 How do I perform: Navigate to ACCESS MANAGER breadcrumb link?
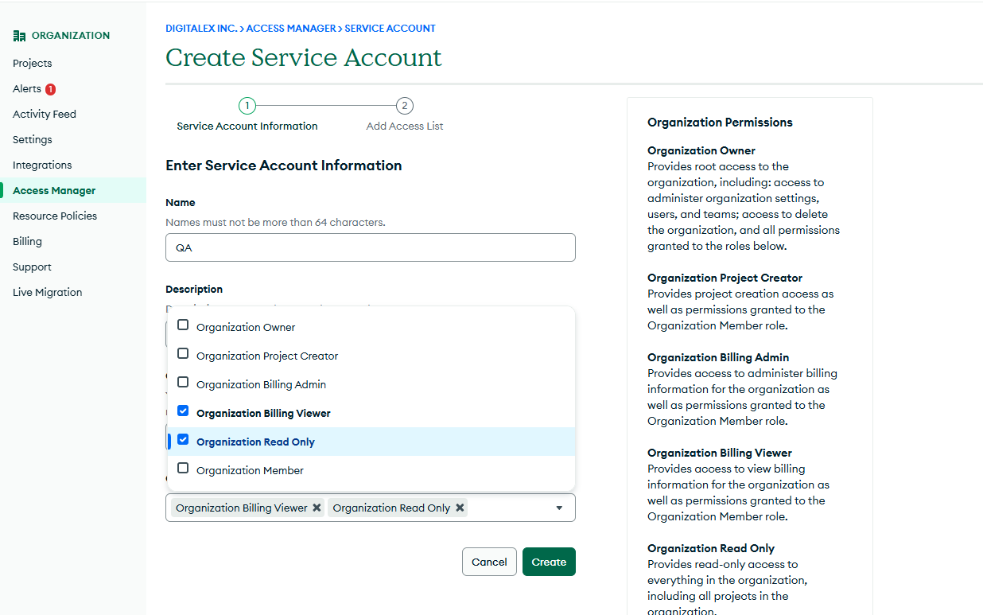click(x=291, y=29)
